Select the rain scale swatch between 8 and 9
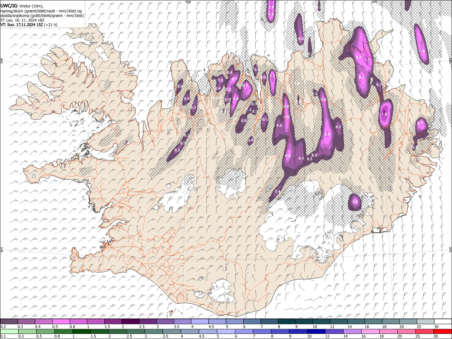The image size is (452, 339). [x=280, y=331]
